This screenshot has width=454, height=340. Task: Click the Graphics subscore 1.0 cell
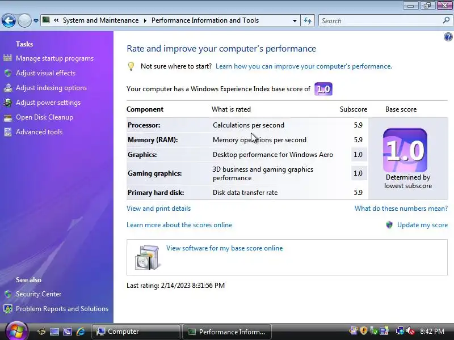click(x=359, y=155)
